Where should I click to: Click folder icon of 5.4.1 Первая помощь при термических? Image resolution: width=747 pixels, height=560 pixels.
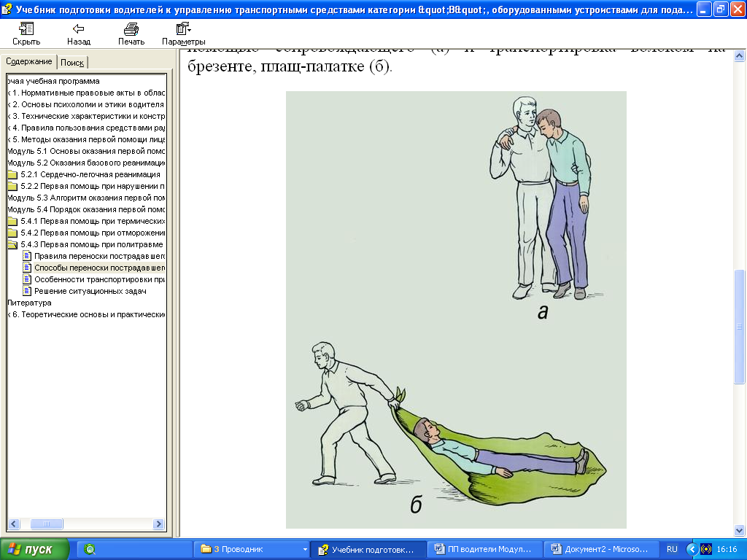(13, 221)
